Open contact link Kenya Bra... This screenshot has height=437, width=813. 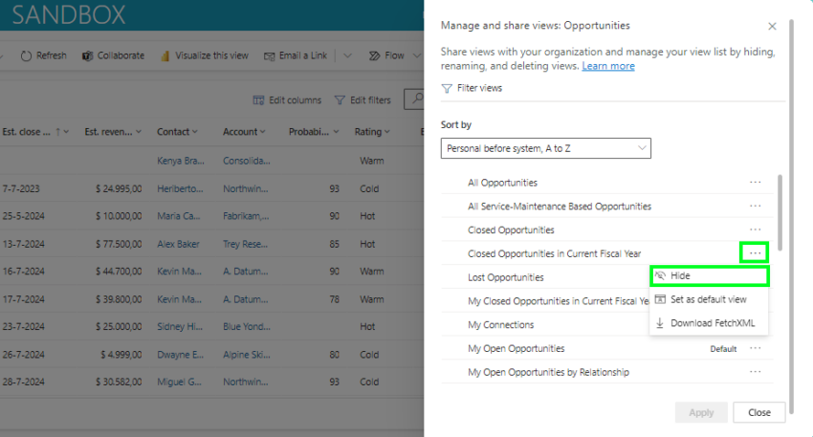pyautogui.click(x=181, y=161)
